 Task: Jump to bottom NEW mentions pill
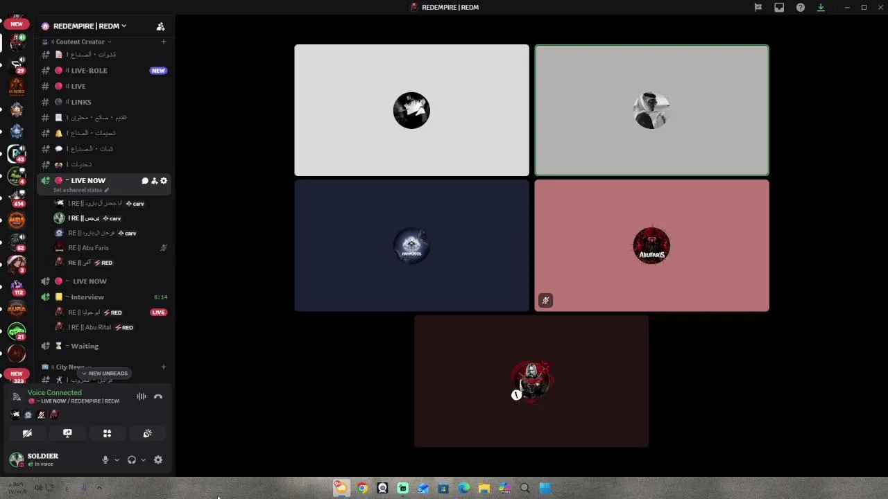(x=17, y=374)
